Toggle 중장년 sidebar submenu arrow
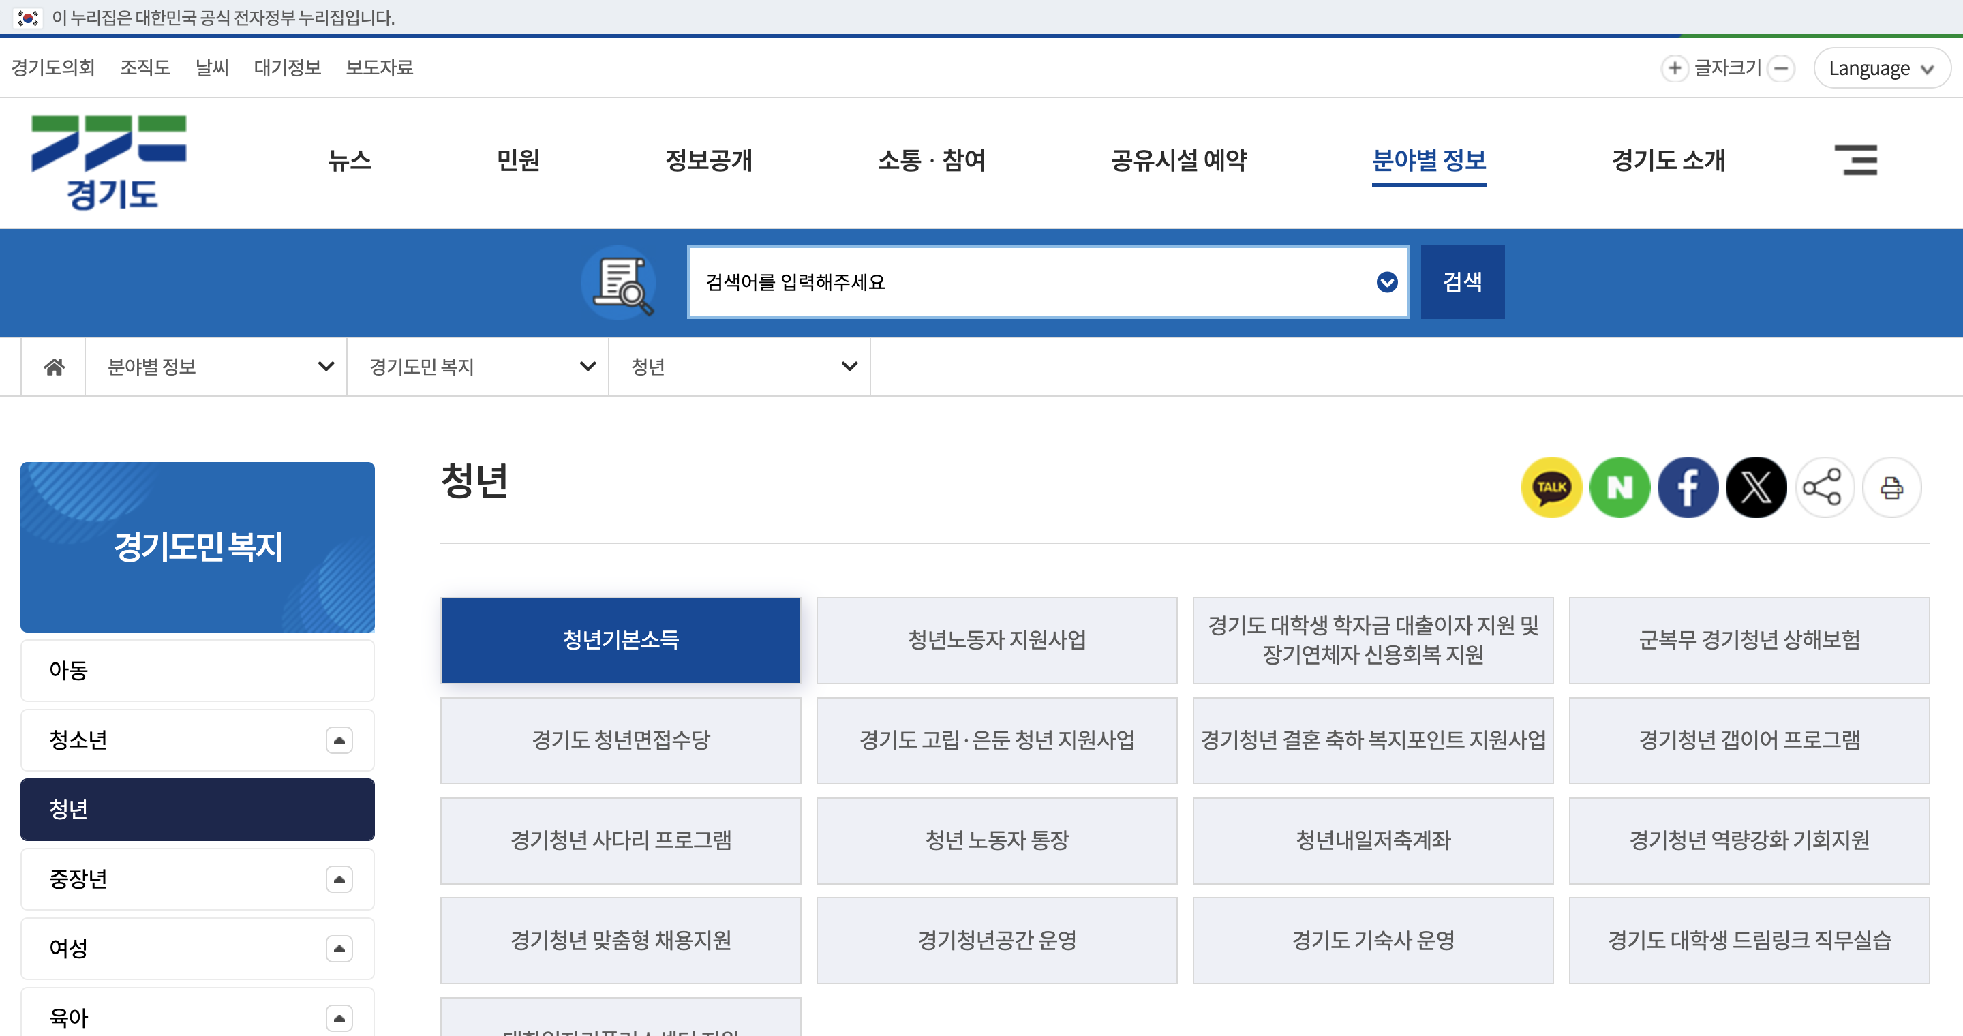 [339, 879]
